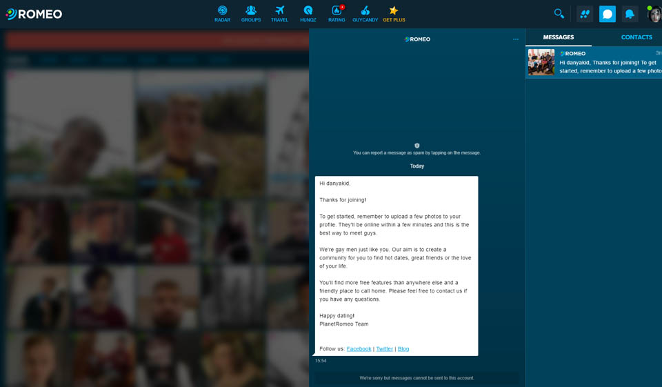662x387 pixels.
Task: Show visitors via the footprints icon
Action: pos(585,14)
